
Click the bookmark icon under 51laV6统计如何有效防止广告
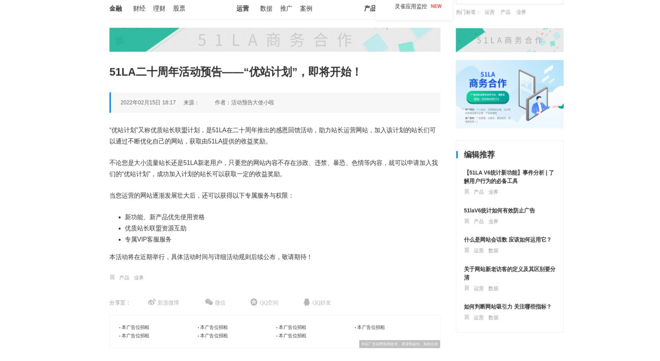[x=466, y=221]
